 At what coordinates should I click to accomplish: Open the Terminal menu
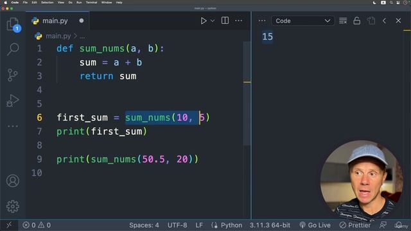91,3
